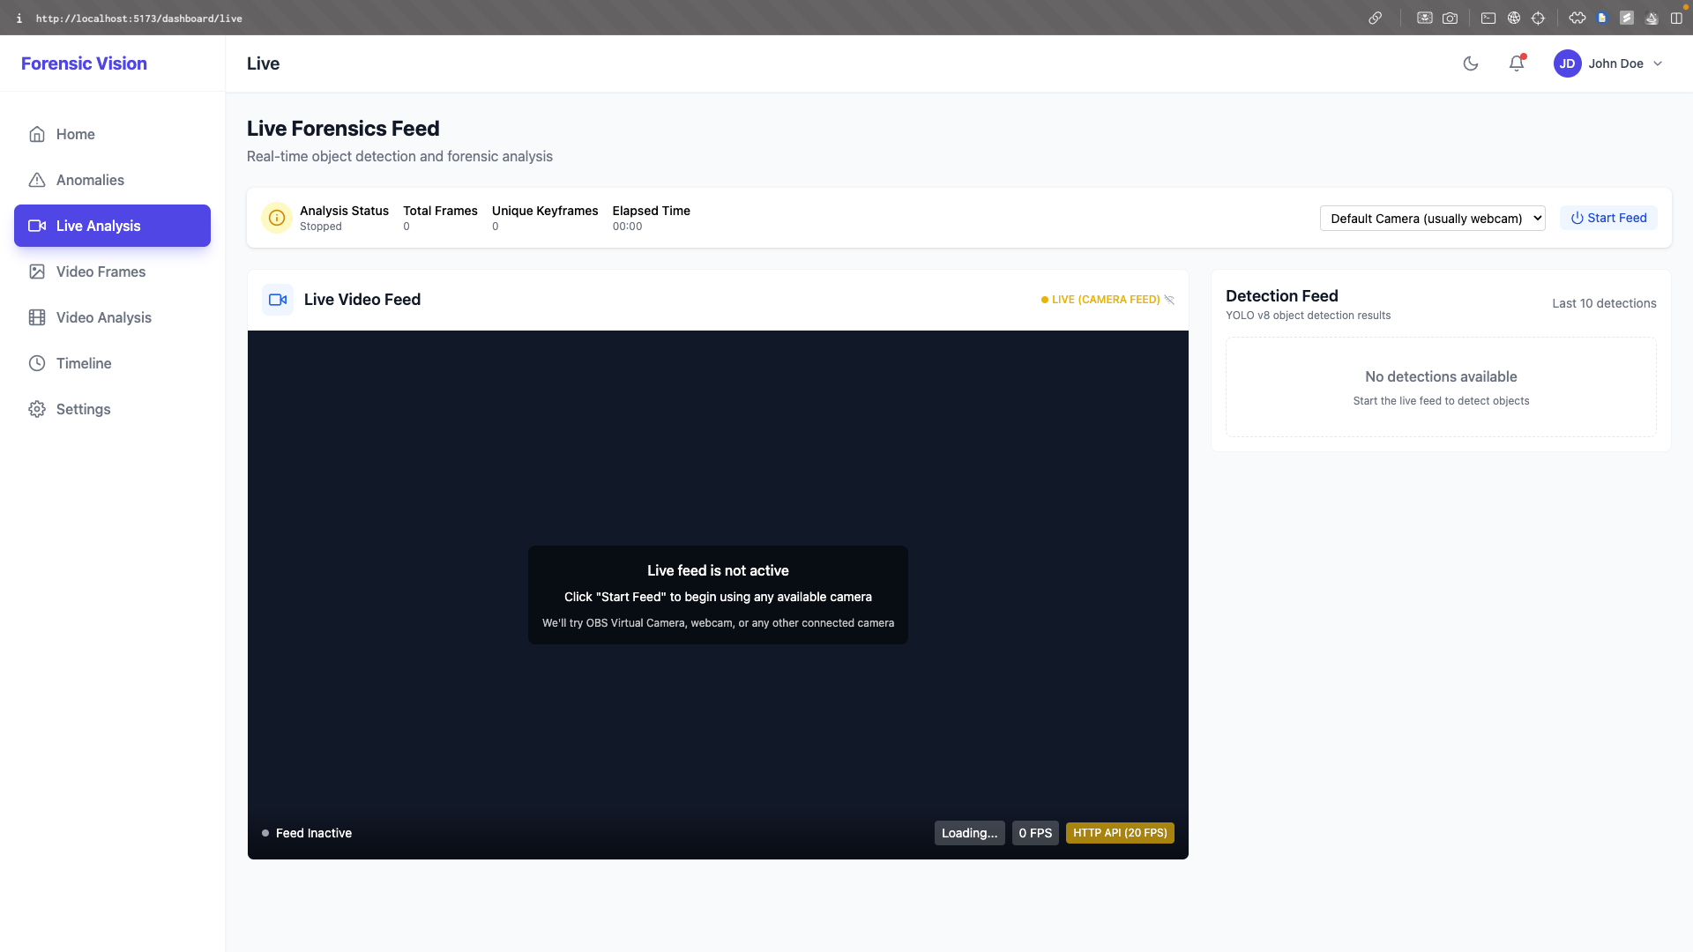The width and height of the screenshot is (1693, 952).
Task: Click the browser address bar URL
Action: pos(138,19)
